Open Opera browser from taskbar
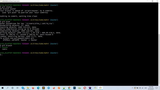The width and height of the screenshot is (160, 90). [85, 88]
